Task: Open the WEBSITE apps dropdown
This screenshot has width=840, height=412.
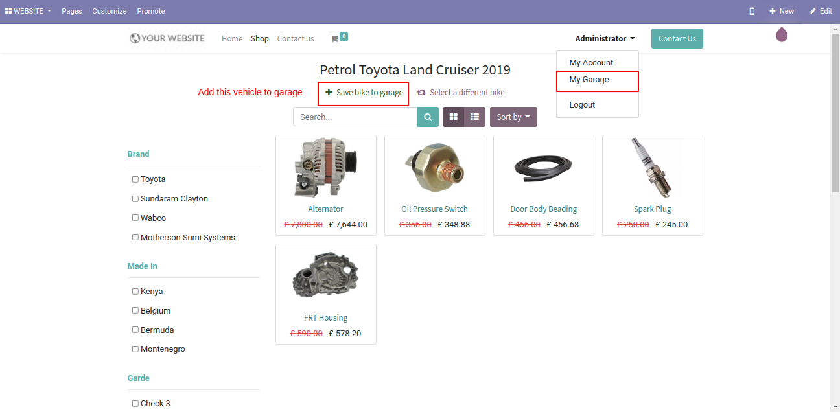Action: point(28,11)
